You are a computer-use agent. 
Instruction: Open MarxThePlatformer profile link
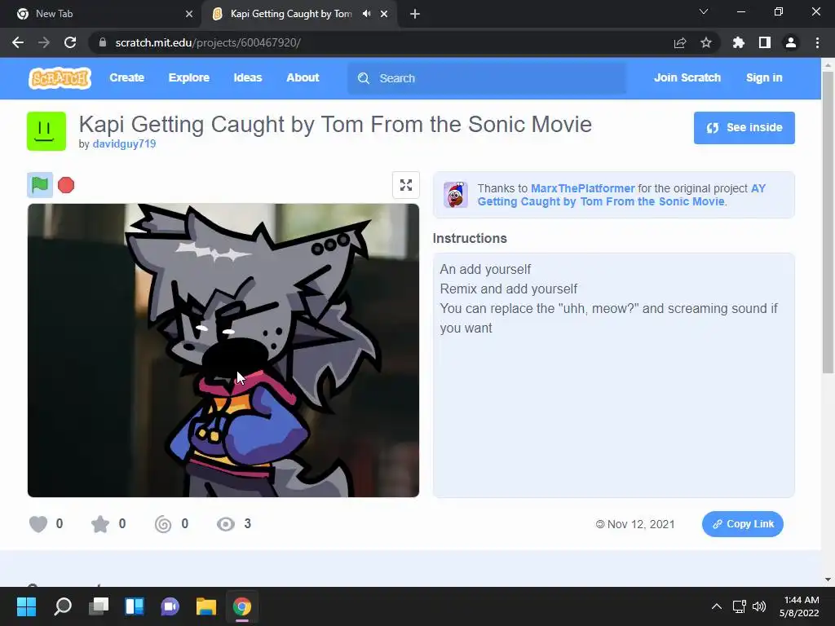pyautogui.click(x=582, y=188)
